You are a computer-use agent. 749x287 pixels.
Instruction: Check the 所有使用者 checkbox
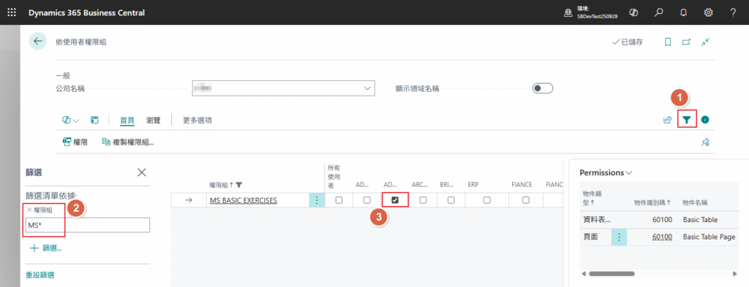(339, 200)
